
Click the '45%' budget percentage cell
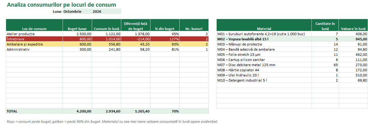point(165,34)
